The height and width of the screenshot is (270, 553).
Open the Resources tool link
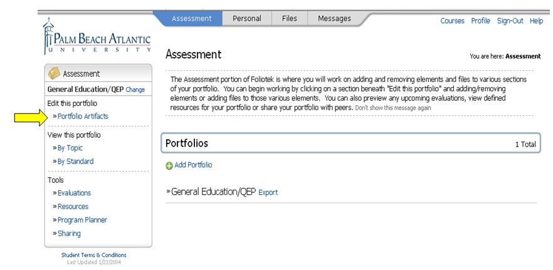pos(73,206)
